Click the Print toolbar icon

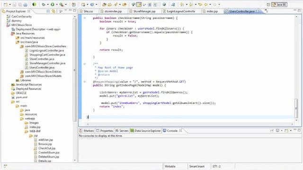pos(25,4)
